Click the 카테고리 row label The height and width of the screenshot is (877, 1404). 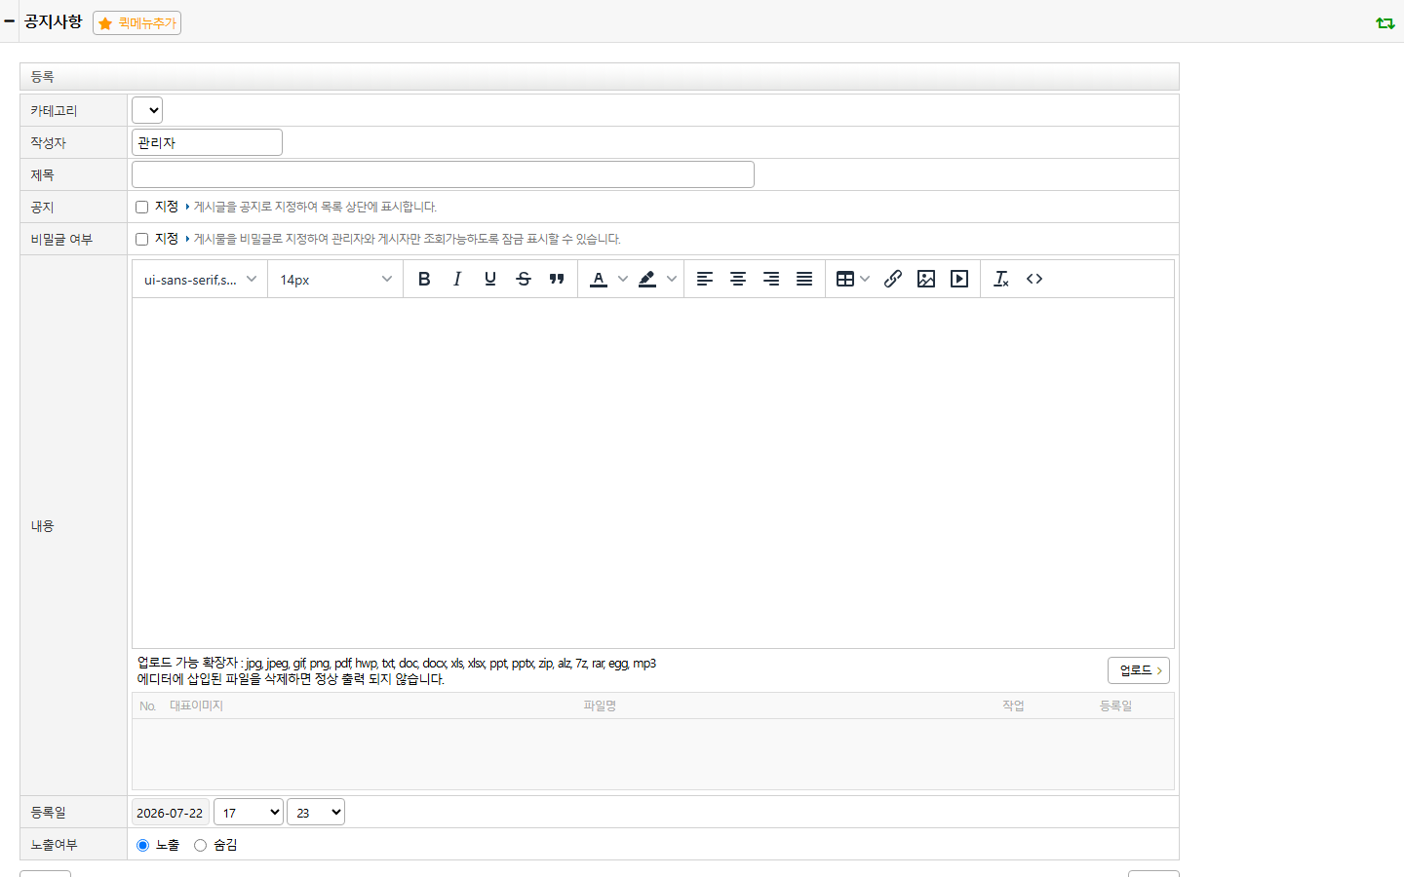pos(54,110)
